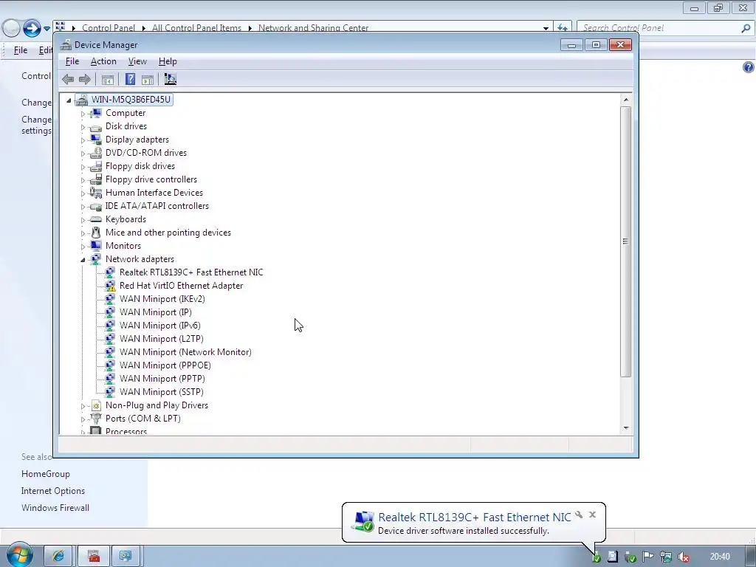Screen dimensions: 756x567
Task: Expand the Floppy disk drives node
Action: (x=83, y=167)
